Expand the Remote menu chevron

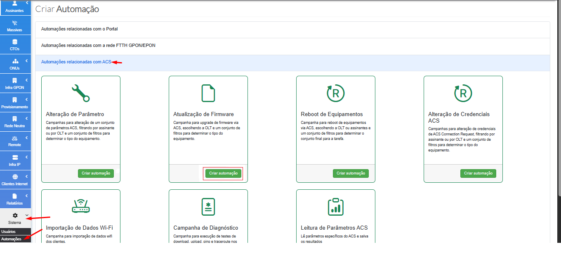[x=27, y=137]
